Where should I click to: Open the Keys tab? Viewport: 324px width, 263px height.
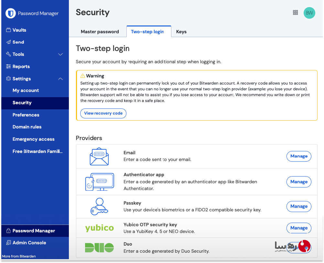(x=181, y=32)
